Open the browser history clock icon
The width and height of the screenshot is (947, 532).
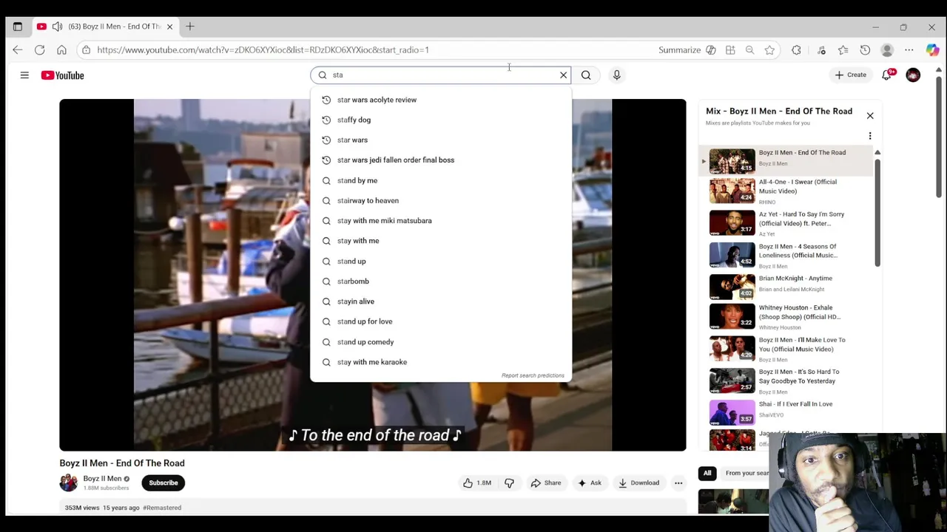865,50
